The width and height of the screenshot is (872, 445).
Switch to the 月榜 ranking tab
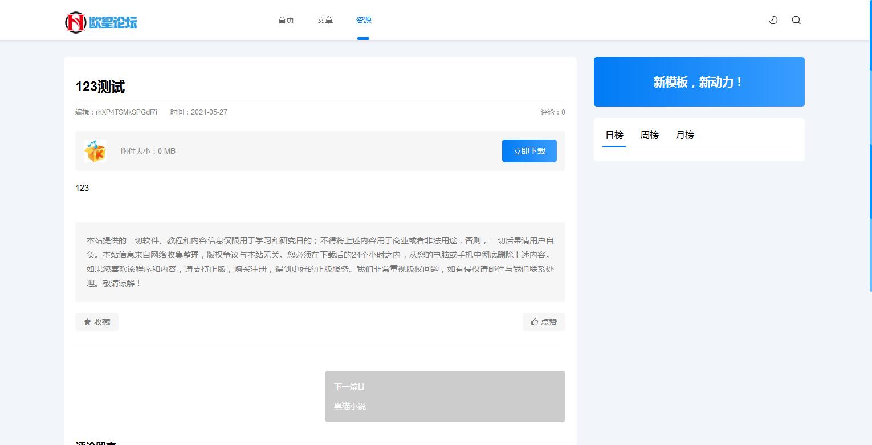pos(685,135)
